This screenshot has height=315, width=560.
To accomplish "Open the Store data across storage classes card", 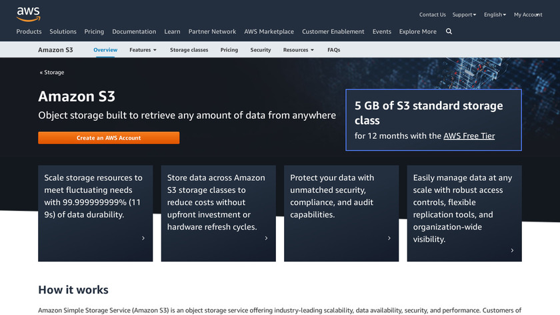I will pos(218,213).
